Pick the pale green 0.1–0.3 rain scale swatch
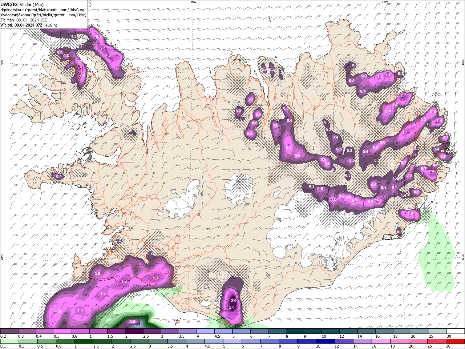The width and height of the screenshot is (465, 349). click(x=9, y=341)
